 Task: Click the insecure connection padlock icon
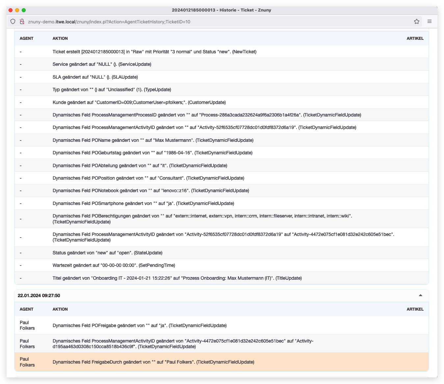22,21
